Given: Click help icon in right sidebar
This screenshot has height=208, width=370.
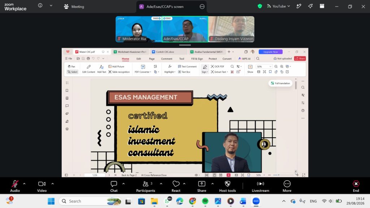Looking at the screenshot, I should [x=303, y=110].
